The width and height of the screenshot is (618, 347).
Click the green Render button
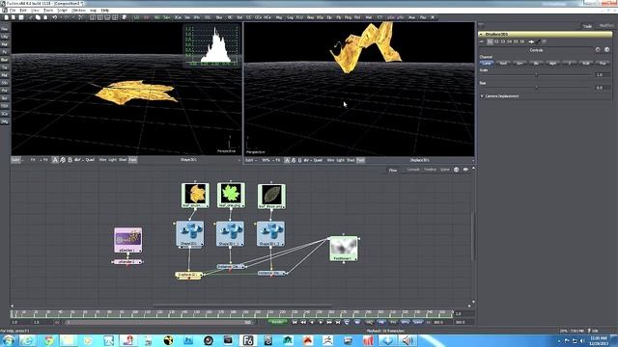277,322
